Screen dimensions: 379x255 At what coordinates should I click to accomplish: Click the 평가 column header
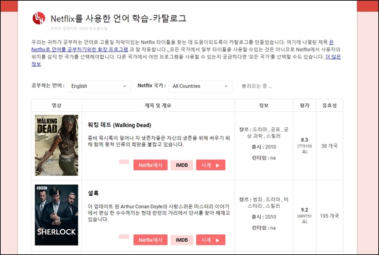point(305,105)
